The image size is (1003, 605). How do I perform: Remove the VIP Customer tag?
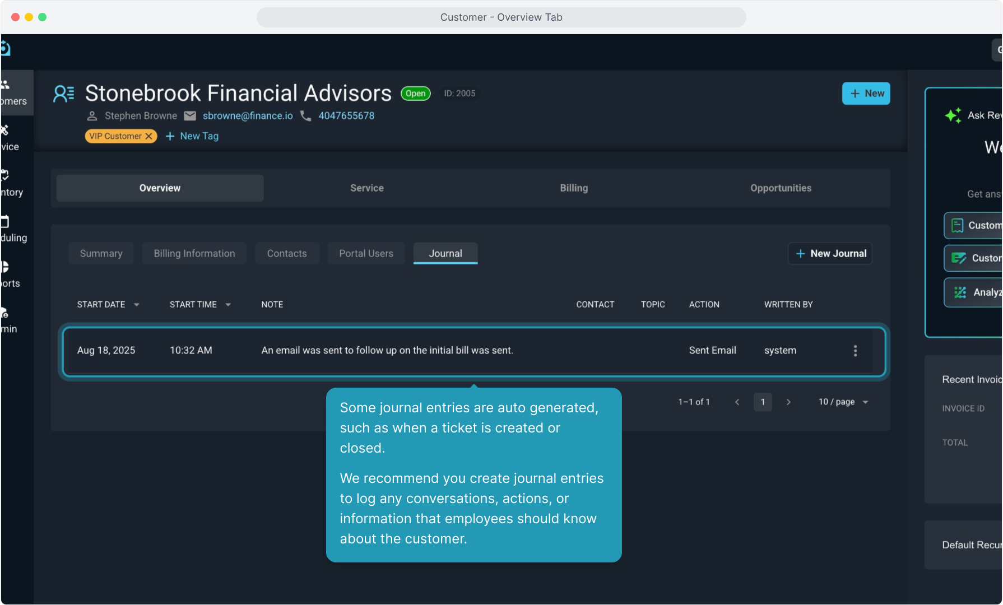149,136
